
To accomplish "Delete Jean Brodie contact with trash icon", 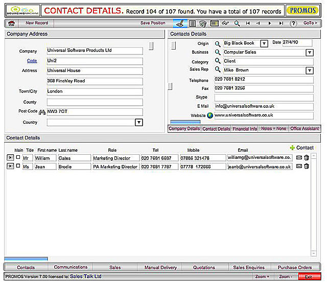I will coord(307,166).
